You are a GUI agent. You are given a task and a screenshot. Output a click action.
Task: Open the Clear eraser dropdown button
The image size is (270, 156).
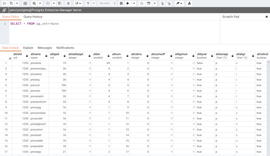pyautogui.click(x=179, y=3)
